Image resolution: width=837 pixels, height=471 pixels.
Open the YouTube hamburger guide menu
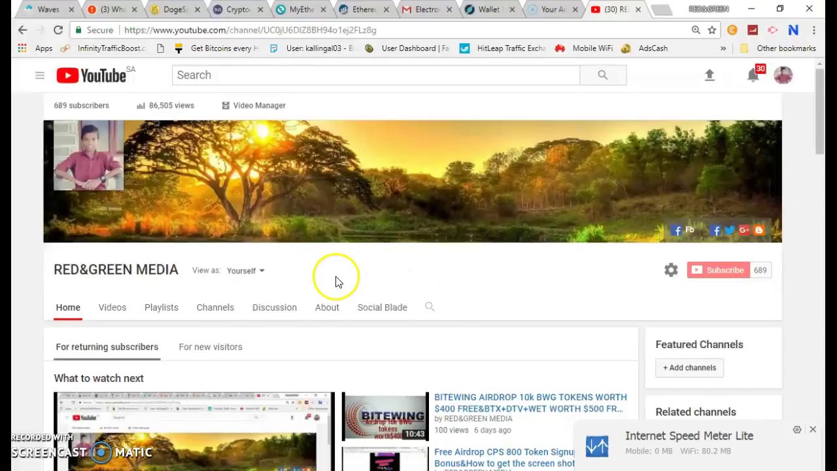[x=40, y=75]
